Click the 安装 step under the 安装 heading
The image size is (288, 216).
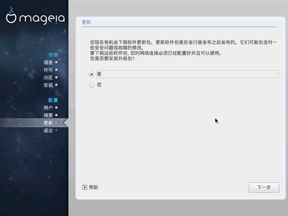[48, 85]
